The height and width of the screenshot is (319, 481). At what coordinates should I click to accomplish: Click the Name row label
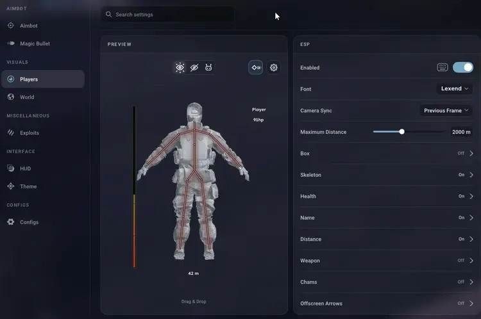[307, 218]
